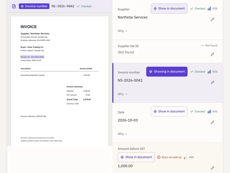The width and height of the screenshot is (230, 173).
Task: Click the Invoice Date line in document
Action: click(31, 60)
